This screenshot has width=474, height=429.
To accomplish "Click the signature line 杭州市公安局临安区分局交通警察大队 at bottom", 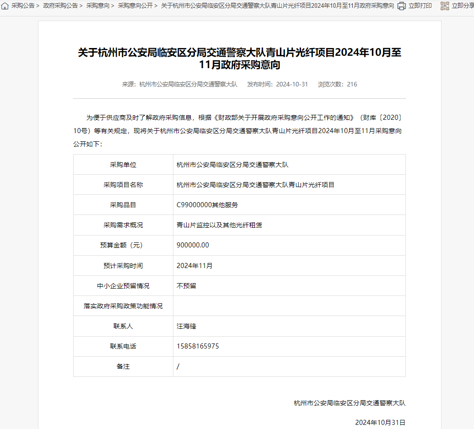I will 350,403.
